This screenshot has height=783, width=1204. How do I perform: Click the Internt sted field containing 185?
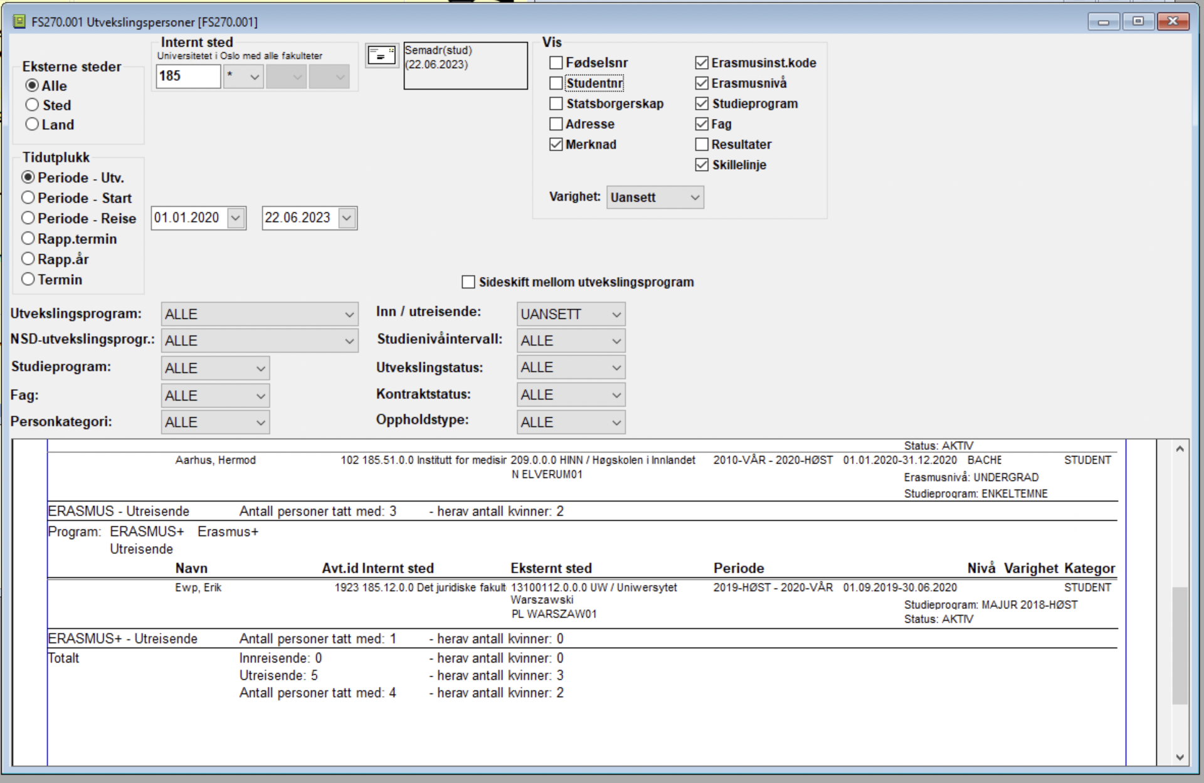pos(188,76)
